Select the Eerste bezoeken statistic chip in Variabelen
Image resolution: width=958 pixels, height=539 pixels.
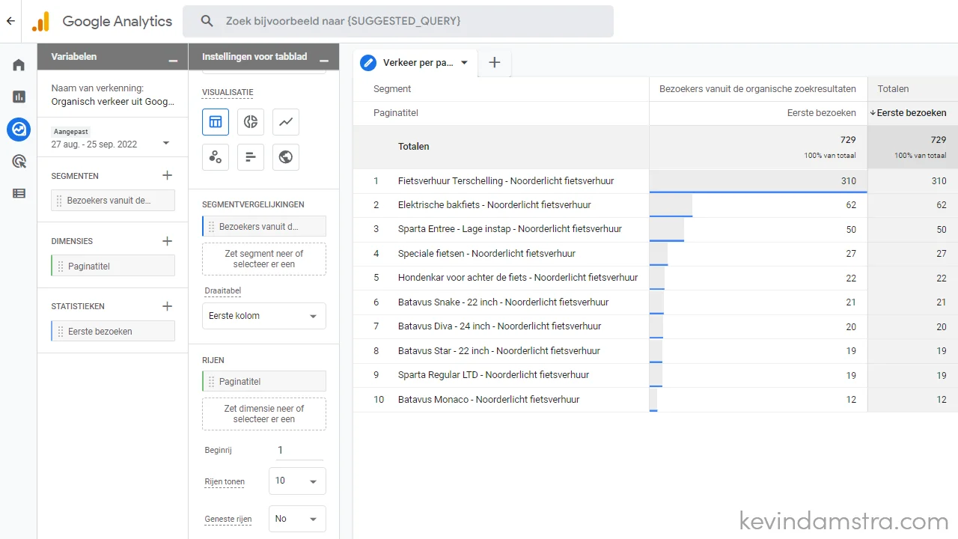tap(113, 331)
